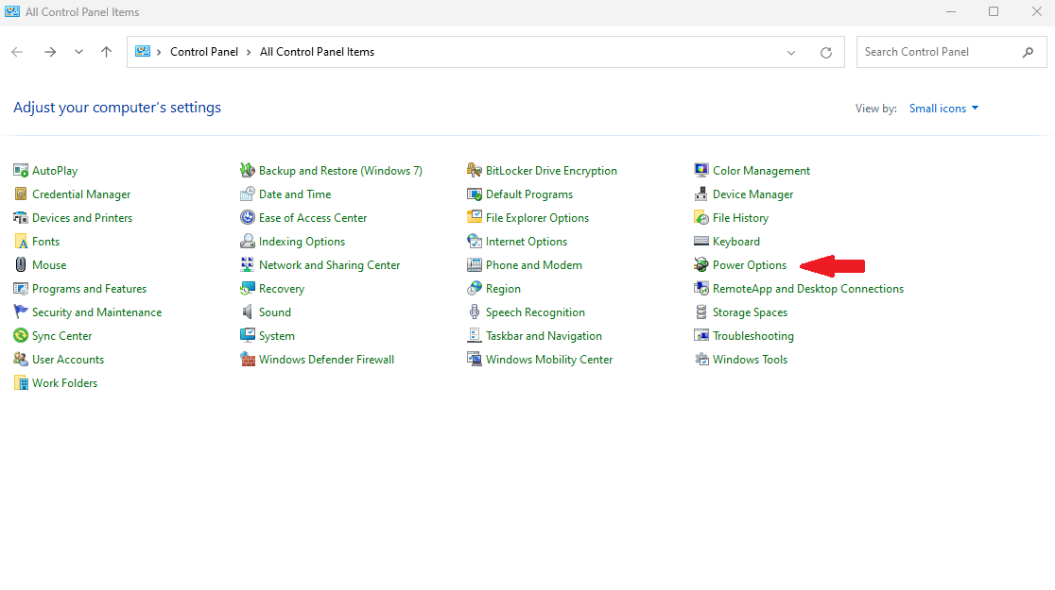Close the All Control Panel Items window
This screenshot has width=1055, height=590.
(1037, 11)
